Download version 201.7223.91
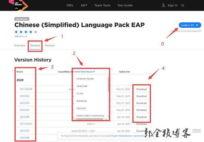The height and width of the screenshot is (142, 204). 141,124
